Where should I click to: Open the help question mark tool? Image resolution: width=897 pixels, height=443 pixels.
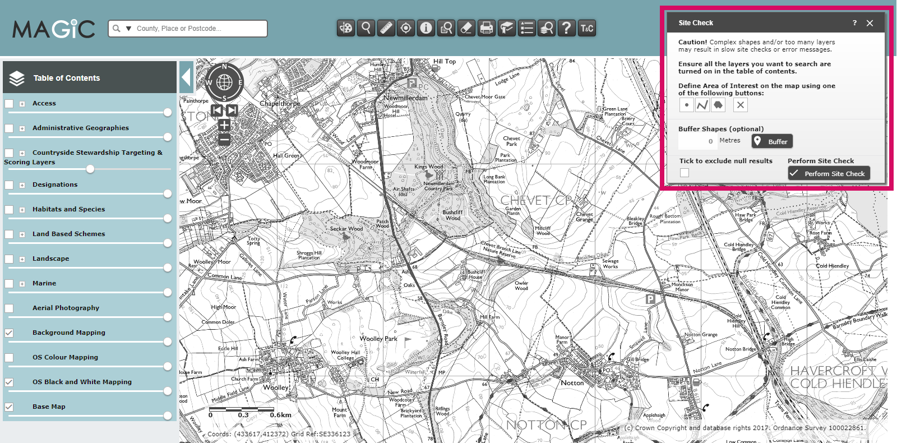pos(567,27)
